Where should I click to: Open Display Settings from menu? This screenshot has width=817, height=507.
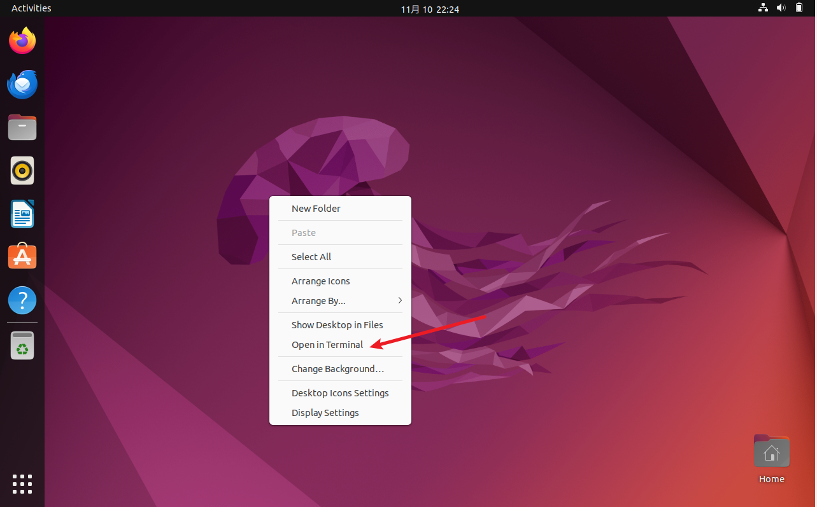coord(340,413)
